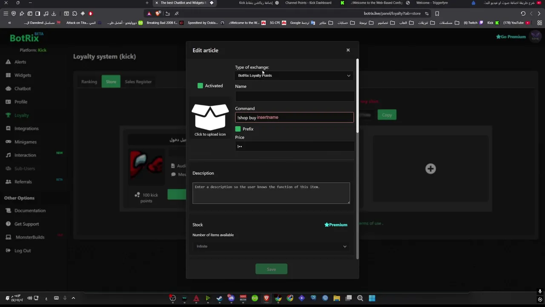The height and width of the screenshot is (307, 545).
Task: Click the Description text area
Action: click(x=271, y=193)
